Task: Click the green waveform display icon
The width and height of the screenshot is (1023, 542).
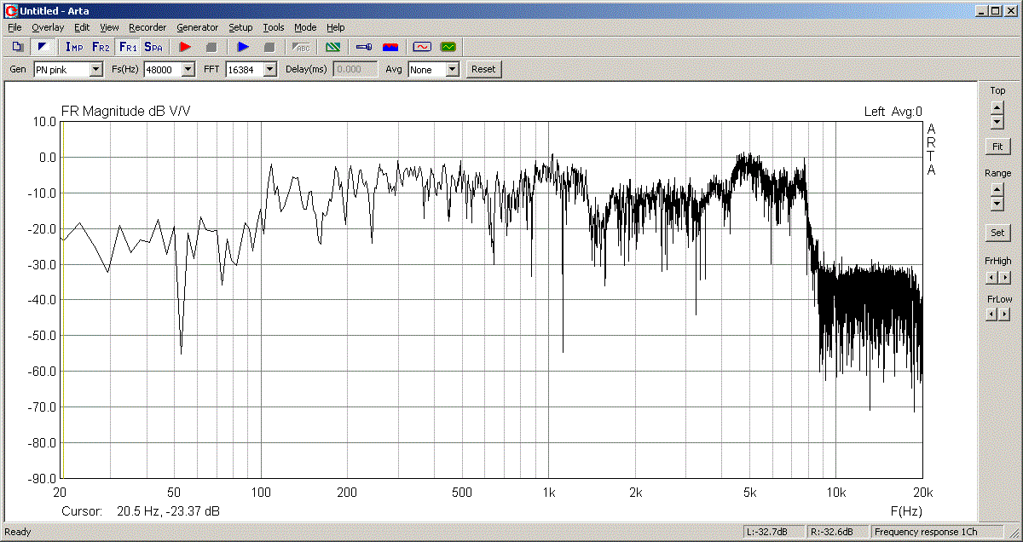Action: tap(448, 47)
